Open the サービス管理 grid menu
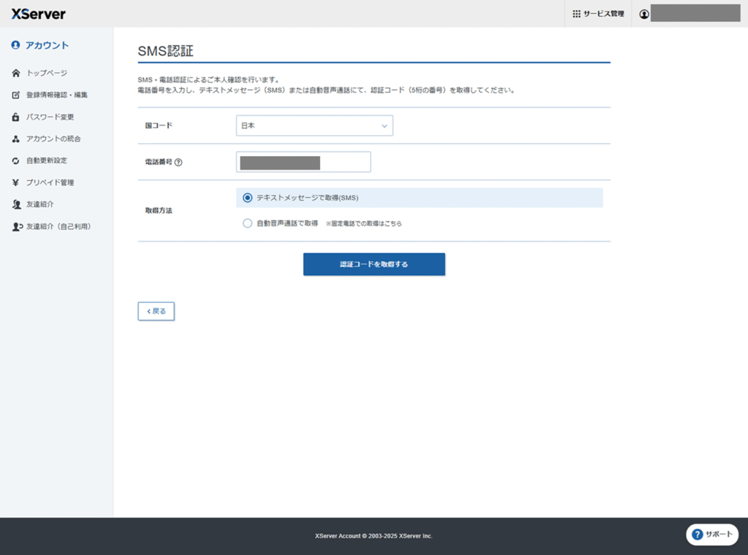The height and width of the screenshot is (555, 748). pyautogui.click(x=598, y=14)
